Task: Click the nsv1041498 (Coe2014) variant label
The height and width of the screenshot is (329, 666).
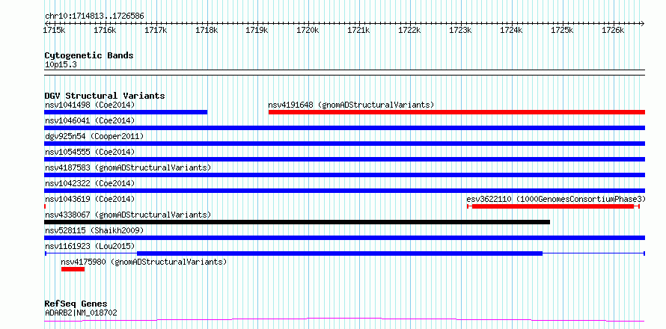Action: click(x=90, y=105)
